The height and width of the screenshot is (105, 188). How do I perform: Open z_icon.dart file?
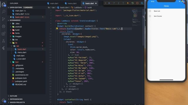tap(21, 59)
